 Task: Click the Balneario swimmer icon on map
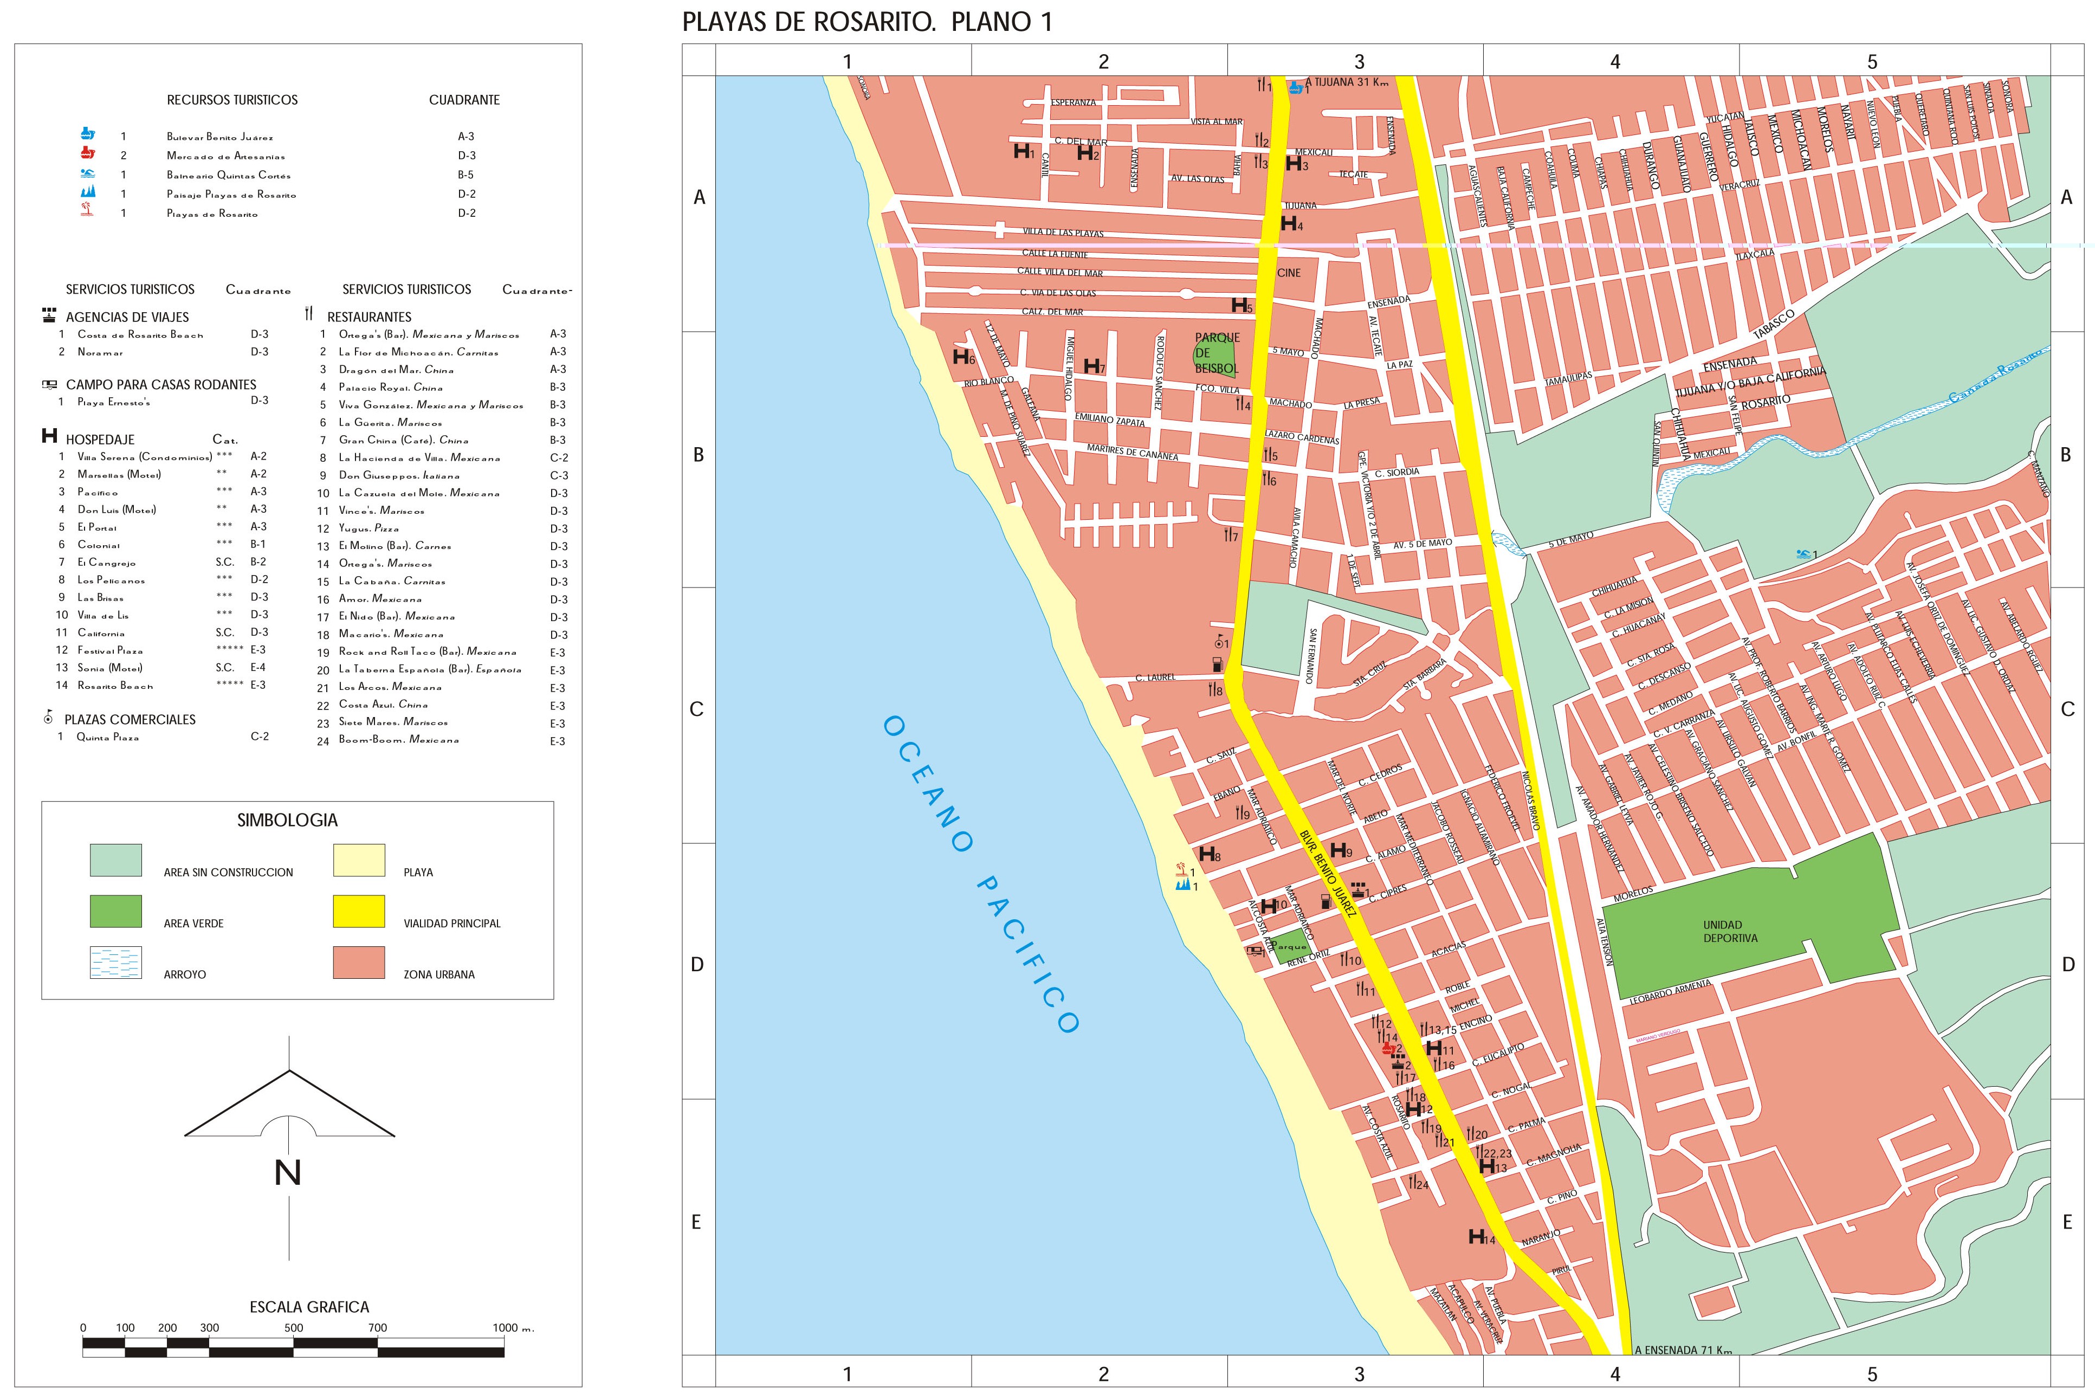1802,554
